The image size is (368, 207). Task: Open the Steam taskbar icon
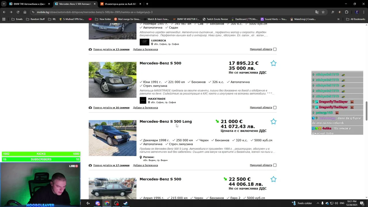(126, 203)
